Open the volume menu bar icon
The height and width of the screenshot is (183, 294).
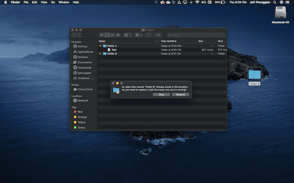pyautogui.click(x=204, y=2)
